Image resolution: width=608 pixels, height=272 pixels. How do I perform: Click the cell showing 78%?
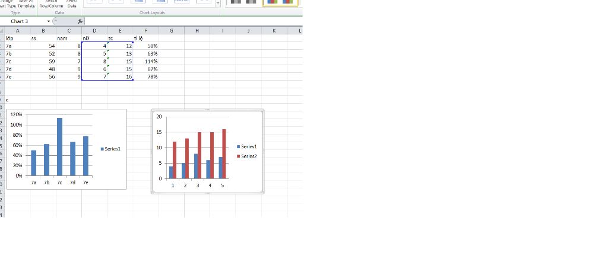[145, 77]
